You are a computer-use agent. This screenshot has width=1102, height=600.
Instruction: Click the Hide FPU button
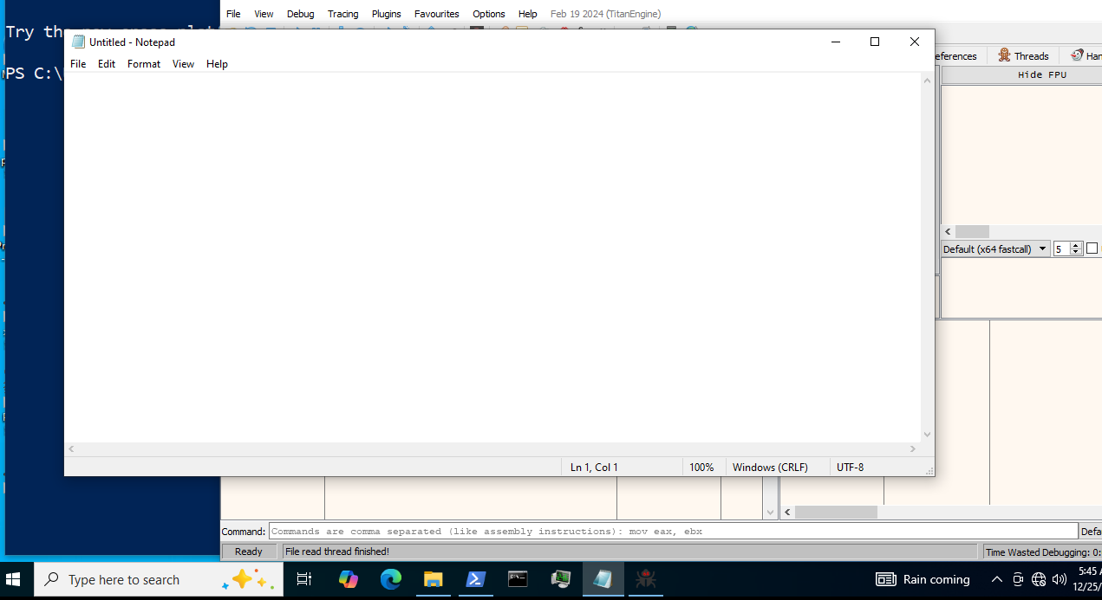(1041, 75)
